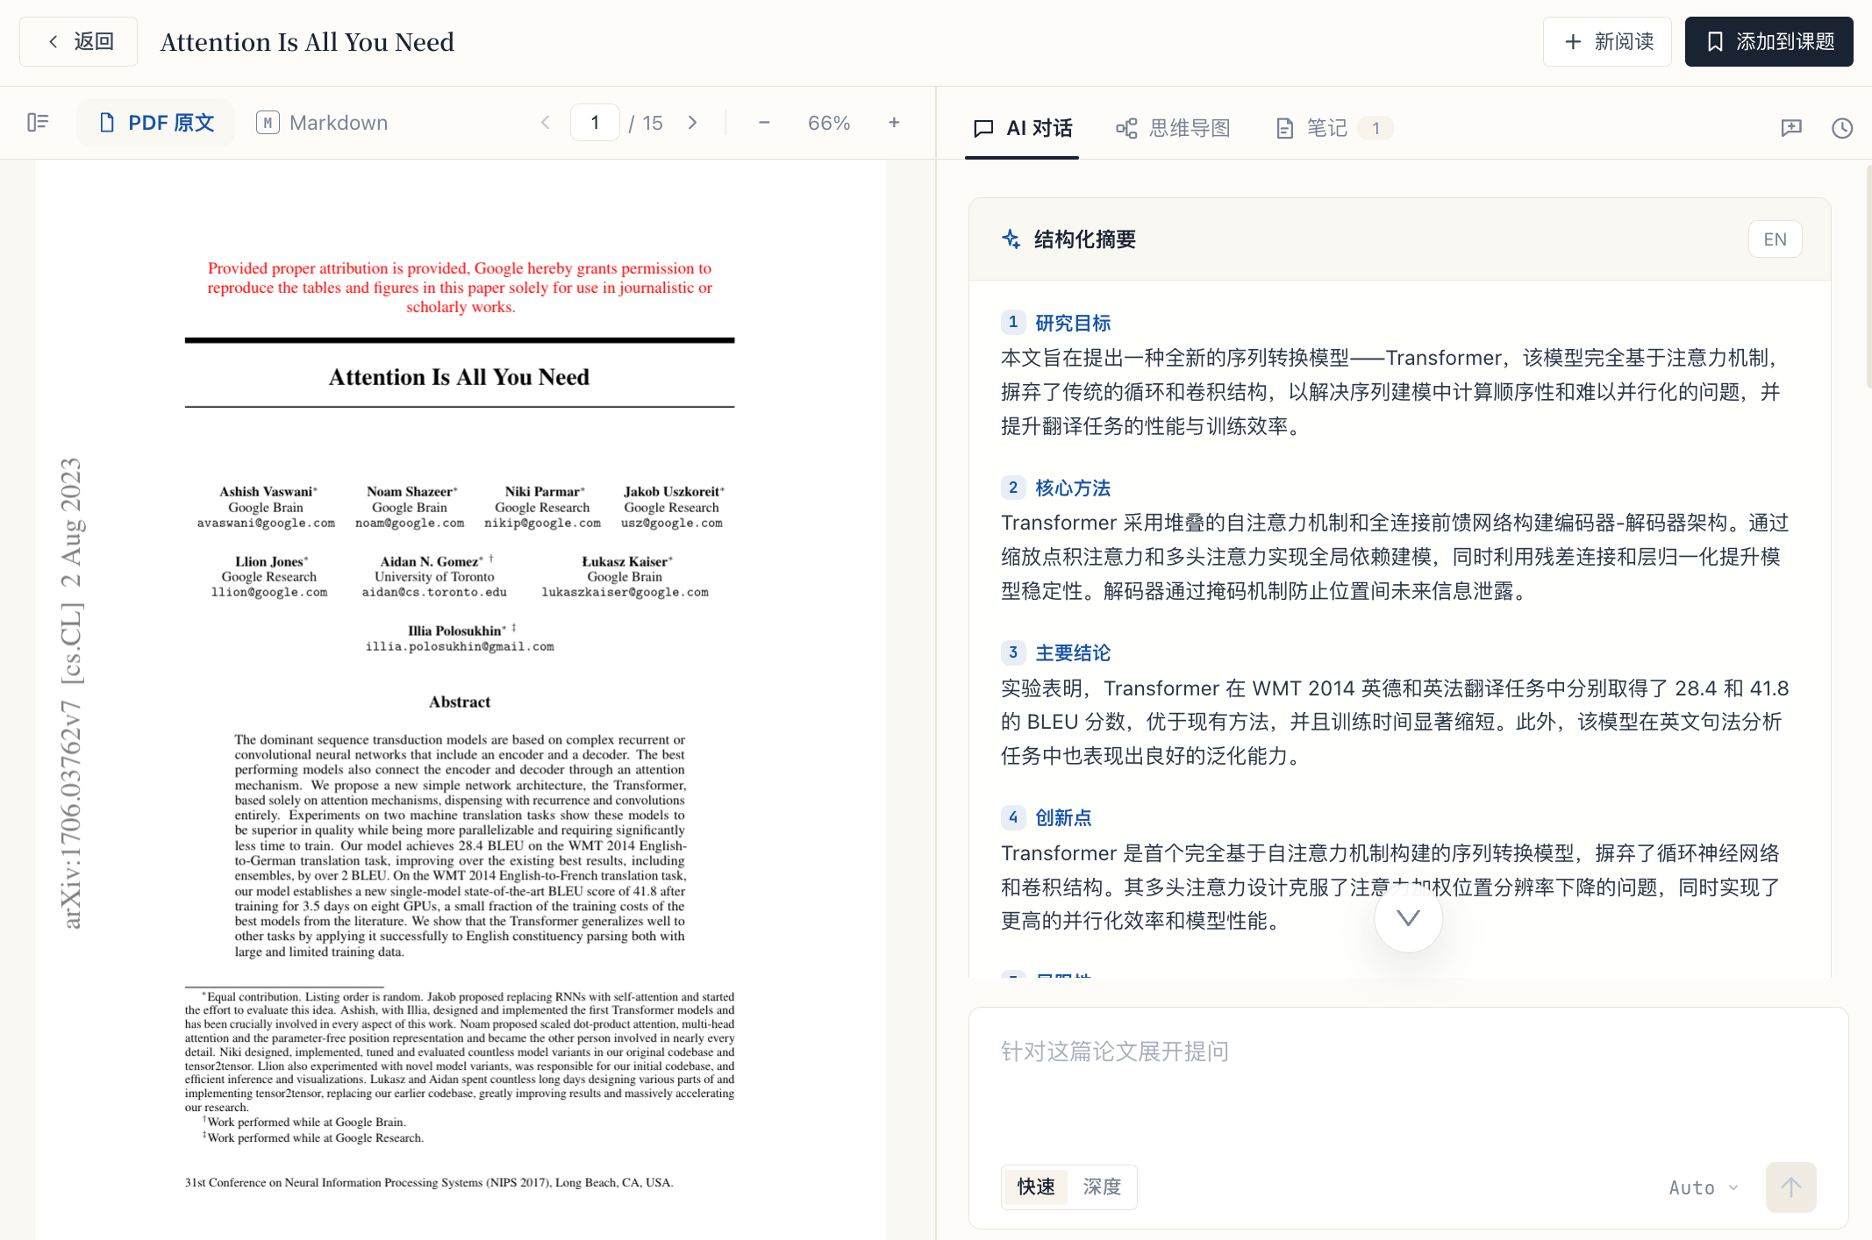Screen dimensions: 1872x1240
Task: Switch summary language to EN
Action: click(x=1775, y=239)
